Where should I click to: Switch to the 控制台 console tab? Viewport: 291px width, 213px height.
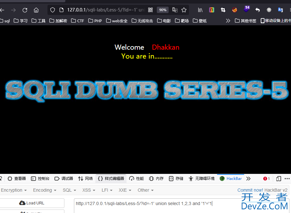pyautogui.click(x=40, y=179)
